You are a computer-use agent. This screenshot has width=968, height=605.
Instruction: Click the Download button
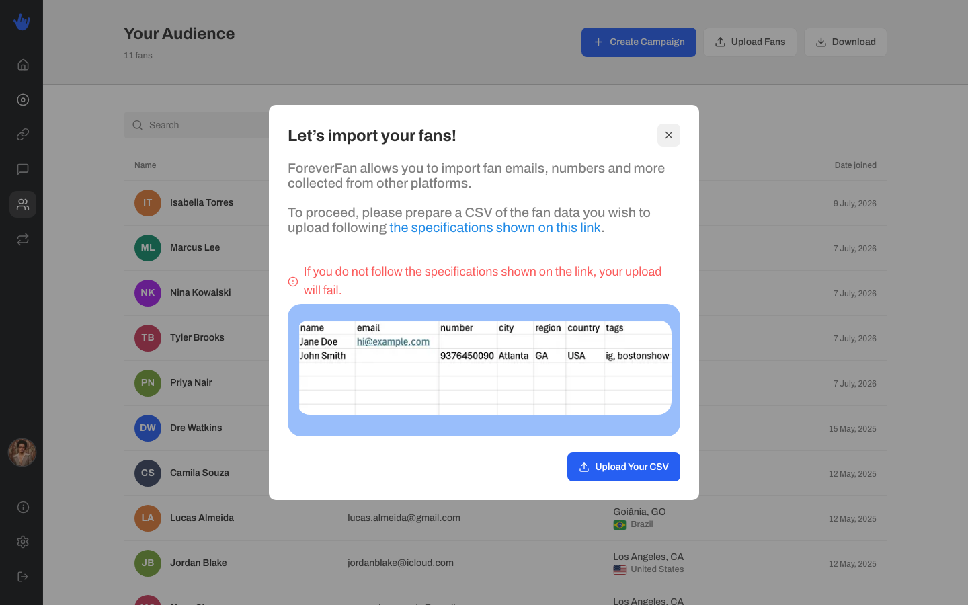coord(846,42)
